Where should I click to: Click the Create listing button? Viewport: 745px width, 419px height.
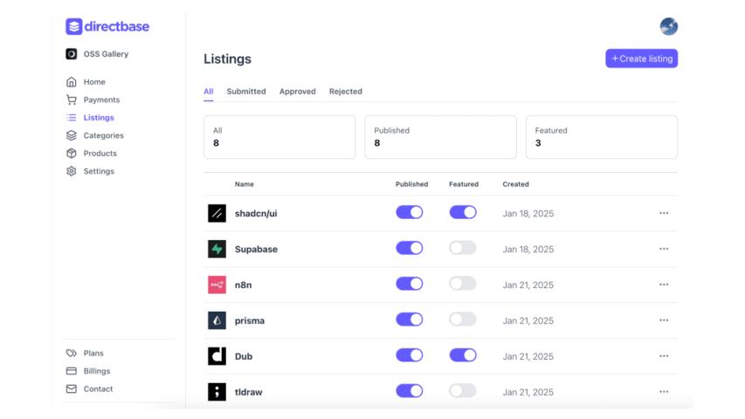pyautogui.click(x=641, y=58)
